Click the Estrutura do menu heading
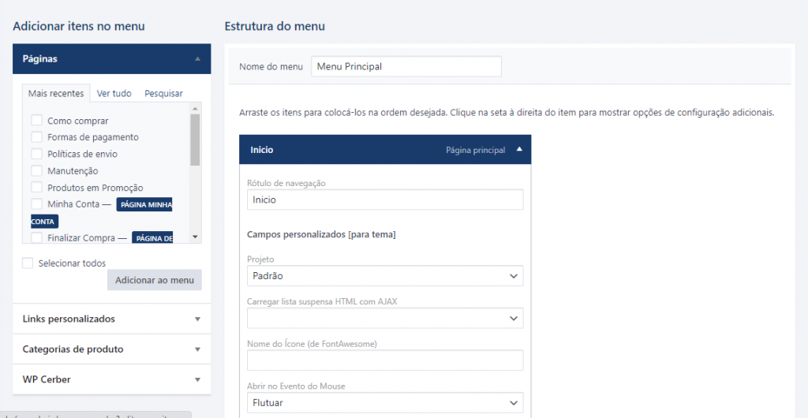This screenshot has height=418, width=808. [275, 26]
